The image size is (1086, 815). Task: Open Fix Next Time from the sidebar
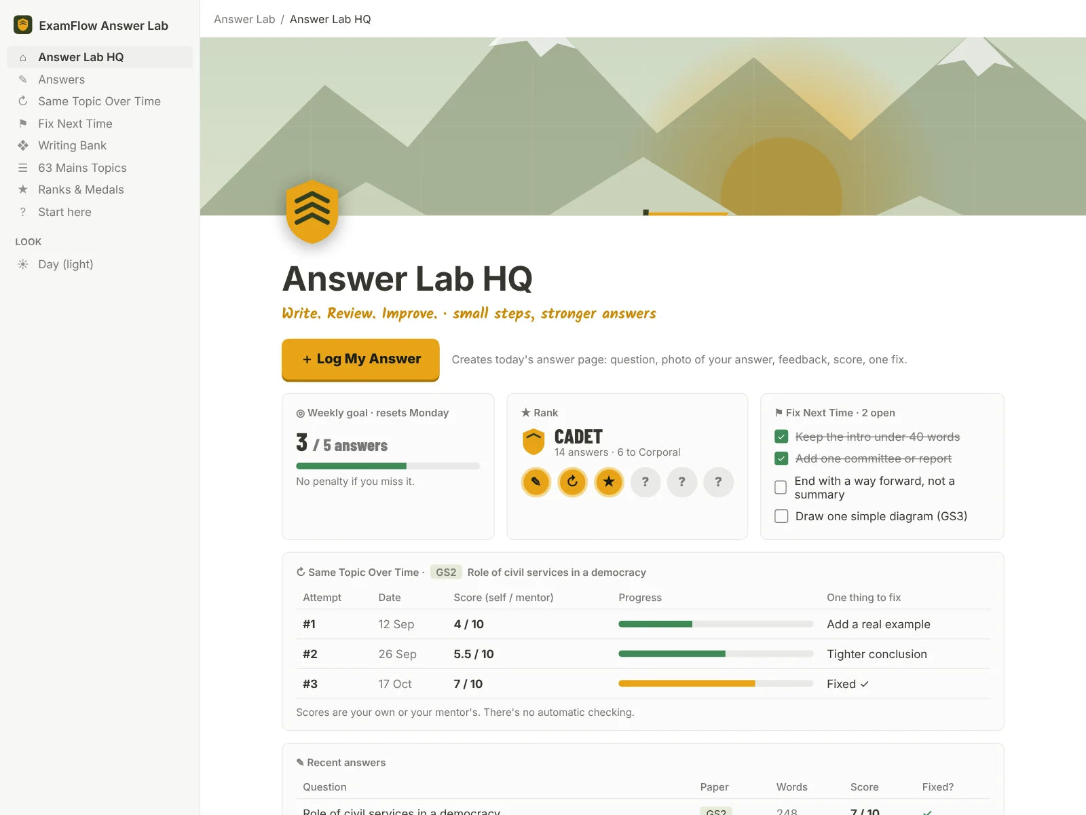[x=100, y=124]
